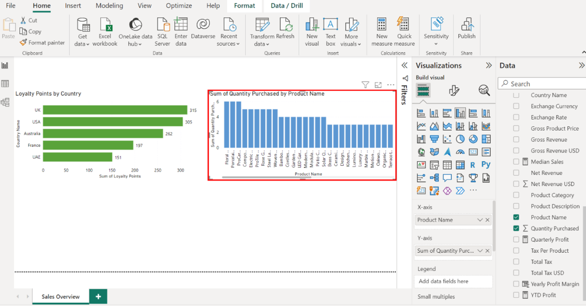Enable the Gross Revenue field checkbox
586x306 pixels.
coord(516,139)
